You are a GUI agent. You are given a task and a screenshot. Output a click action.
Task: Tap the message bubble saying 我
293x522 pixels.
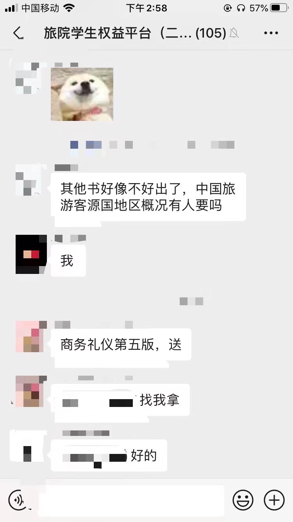68,261
